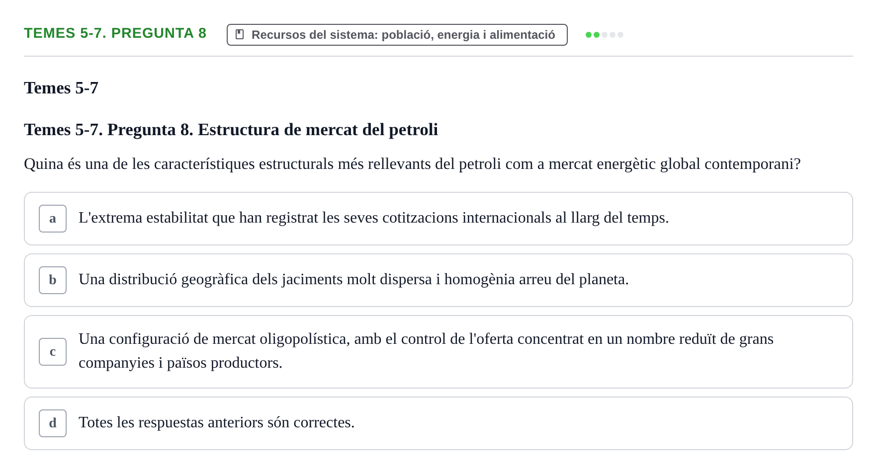
Task: Choose option 'Totes les respuestas anteriors' text
Action: click(x=217, y=422)
